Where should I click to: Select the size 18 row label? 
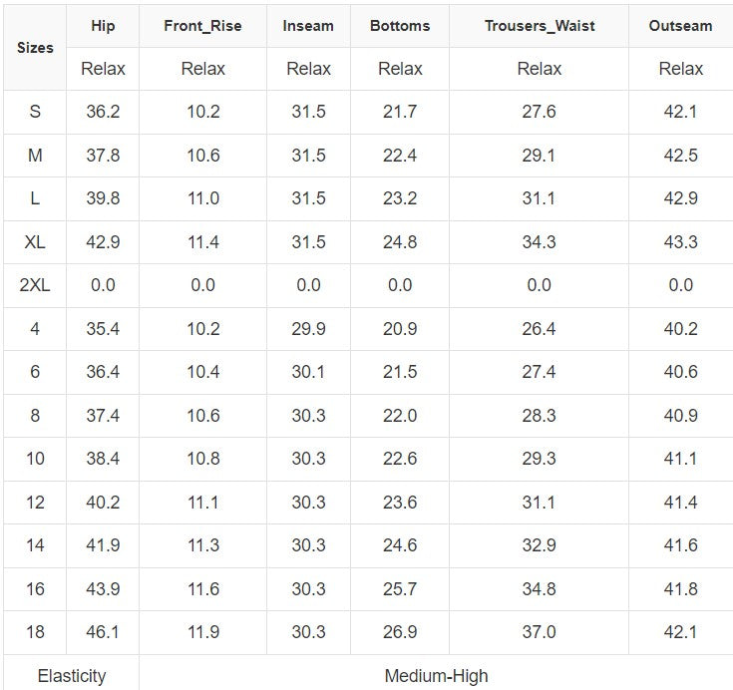coord(35,632)
